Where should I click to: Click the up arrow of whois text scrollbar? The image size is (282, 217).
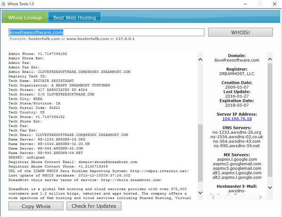tap(201, 59)
